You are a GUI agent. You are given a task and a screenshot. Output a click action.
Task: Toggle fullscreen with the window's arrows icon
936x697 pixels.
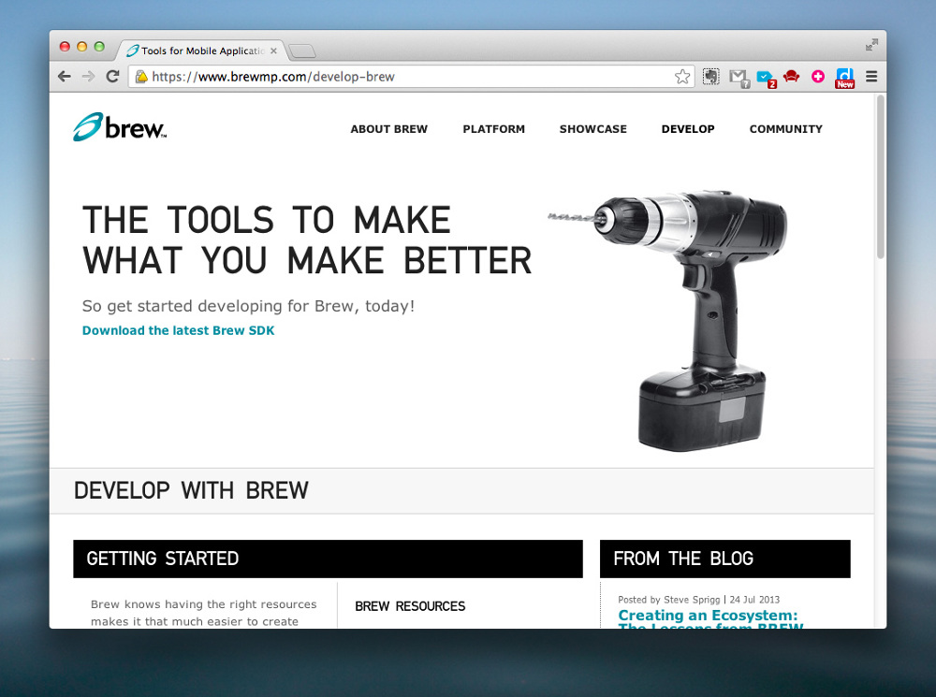point(871,45)
